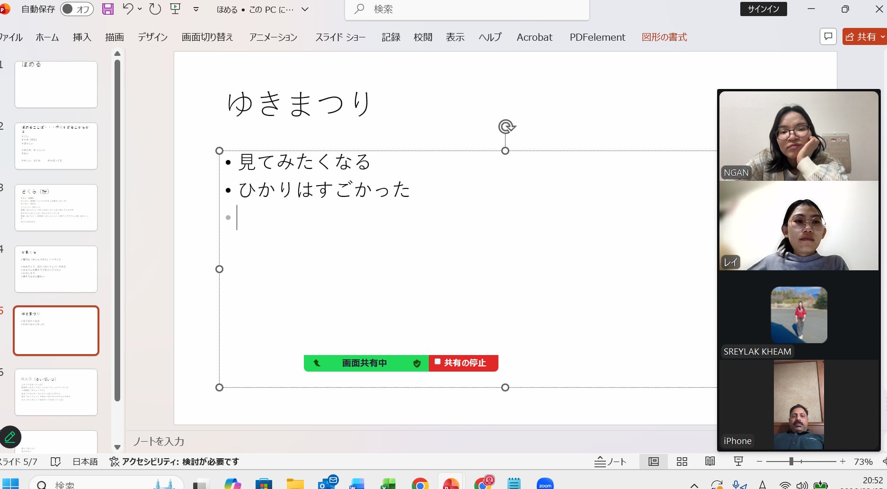Switch to slide sorter view icon
The height and width of the screenshot is (489, 887).
click(682, 462)
